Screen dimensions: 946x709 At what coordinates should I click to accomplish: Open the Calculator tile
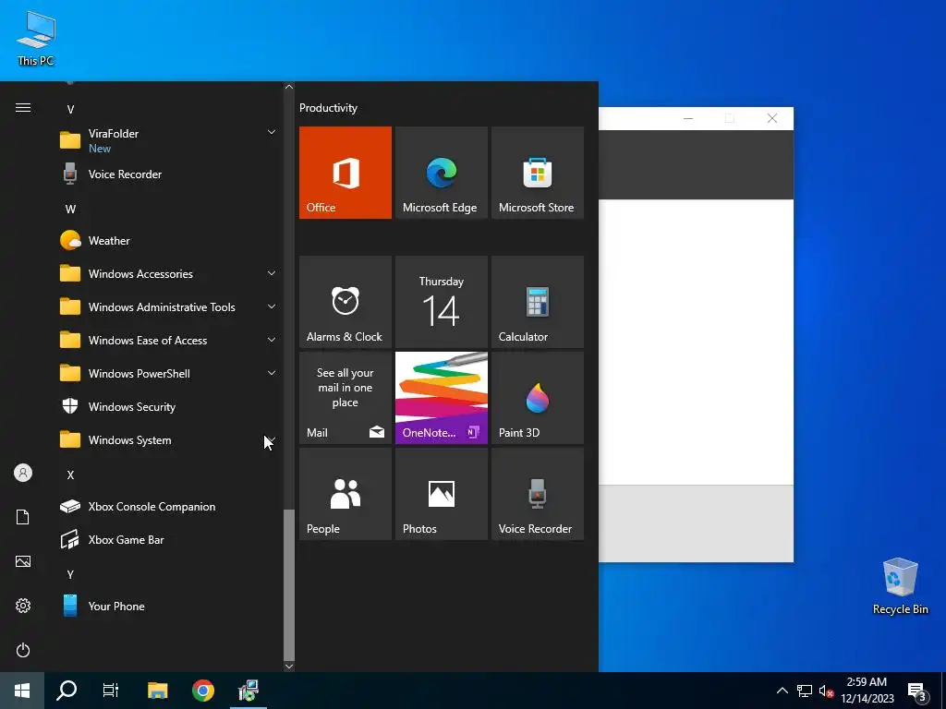coord(538,302)
